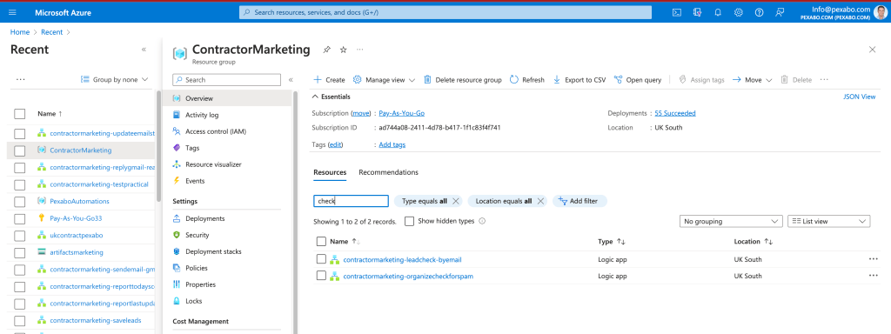Open the account avatar menu
Screen dimensions: 891x334
click(x=881, y=12)
